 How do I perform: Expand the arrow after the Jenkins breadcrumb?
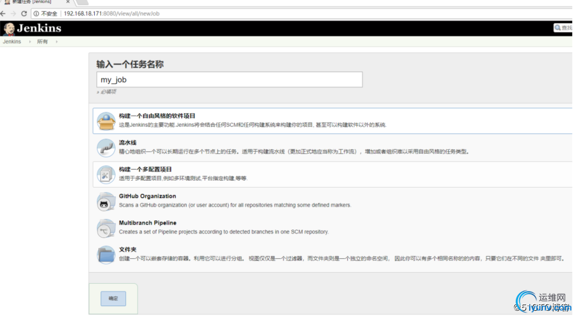[30, 41]
